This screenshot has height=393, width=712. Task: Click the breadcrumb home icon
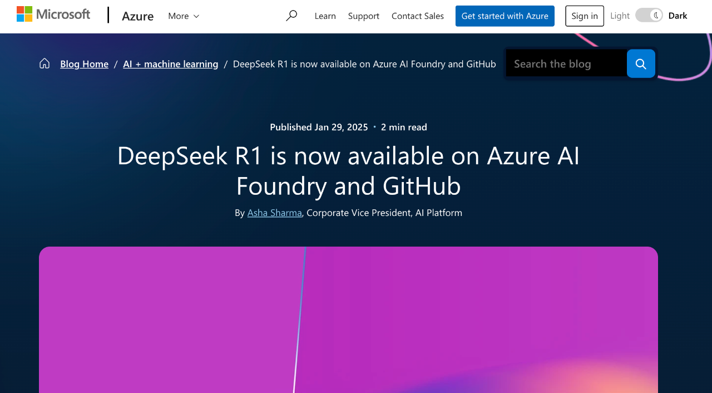point(44,63)
